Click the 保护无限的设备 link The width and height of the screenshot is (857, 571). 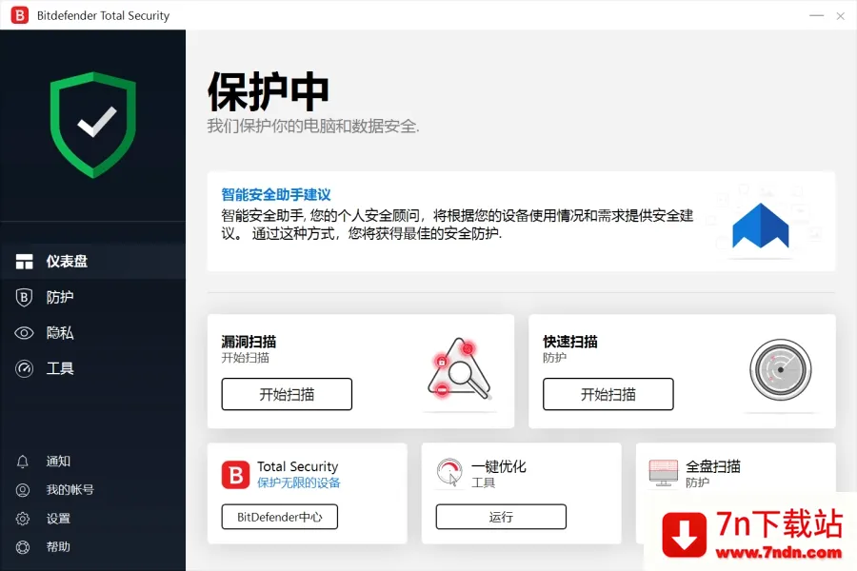(x=298, y=483)
